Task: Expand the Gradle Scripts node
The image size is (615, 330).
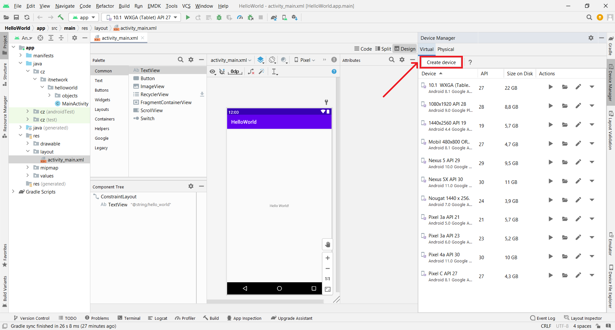Action: point(13,192)
